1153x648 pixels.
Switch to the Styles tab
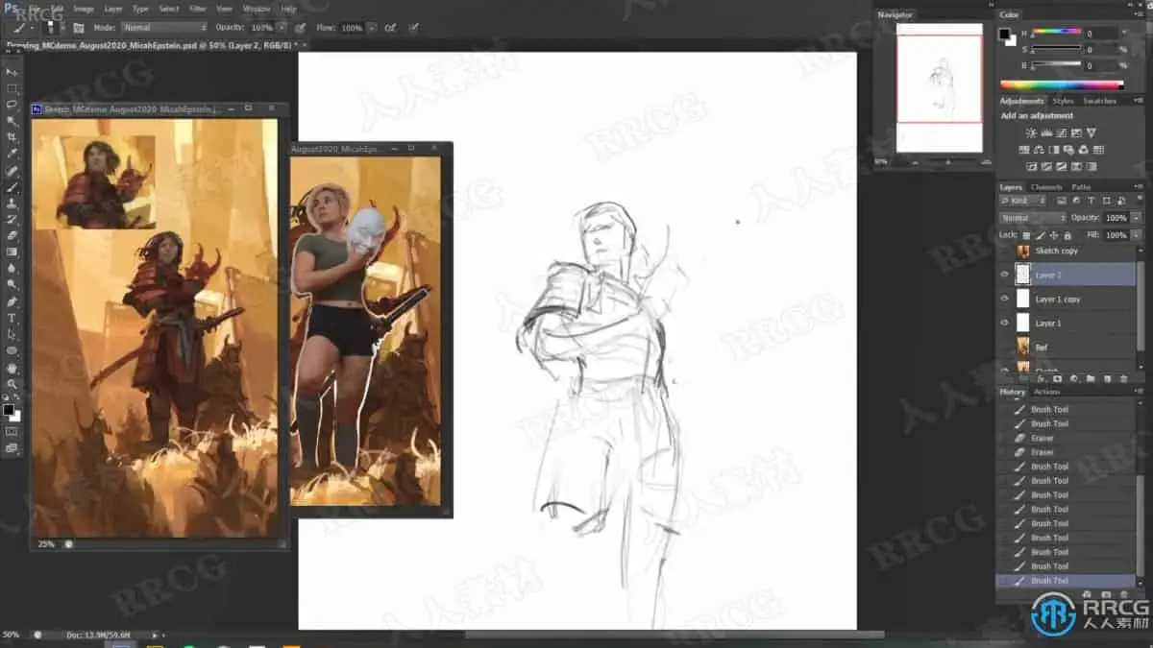1063,100
